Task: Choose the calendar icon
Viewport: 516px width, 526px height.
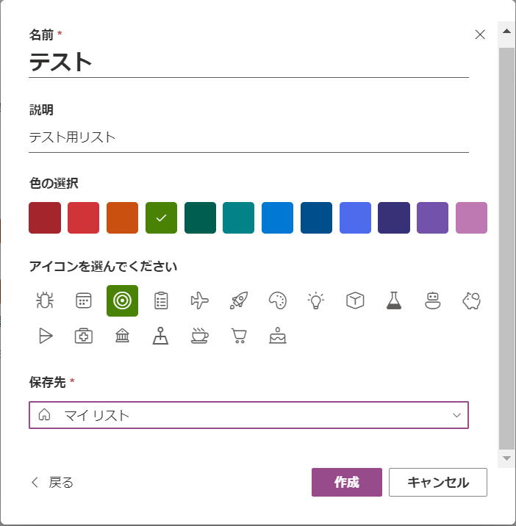Action: tap(84, 300)
